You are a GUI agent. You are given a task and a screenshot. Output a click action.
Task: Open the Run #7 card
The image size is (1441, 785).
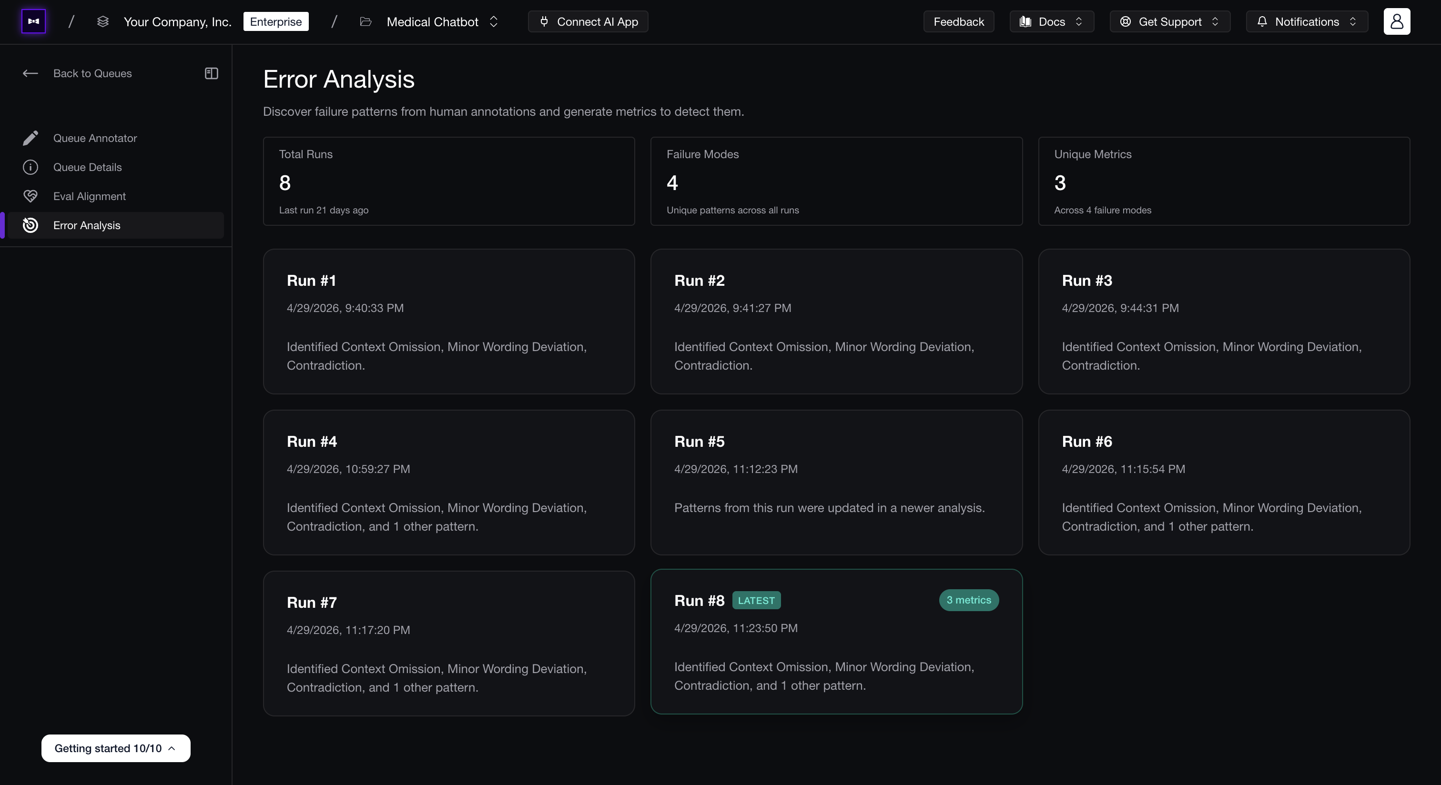click(448, 644)
